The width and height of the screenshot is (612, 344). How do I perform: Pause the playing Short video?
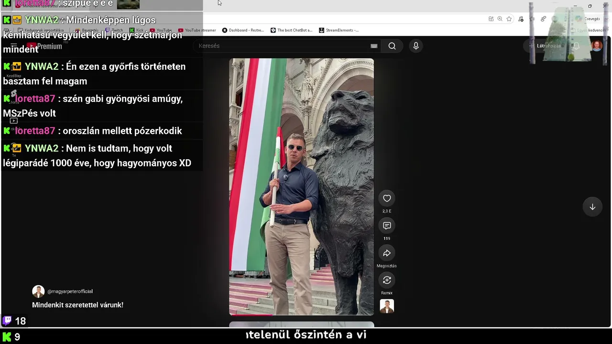[301, 186]
